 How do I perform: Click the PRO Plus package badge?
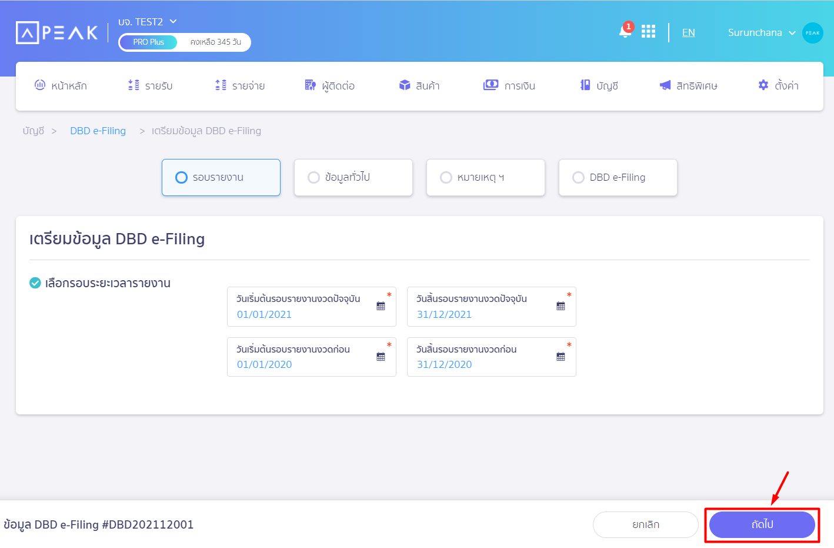coord(148,42)
